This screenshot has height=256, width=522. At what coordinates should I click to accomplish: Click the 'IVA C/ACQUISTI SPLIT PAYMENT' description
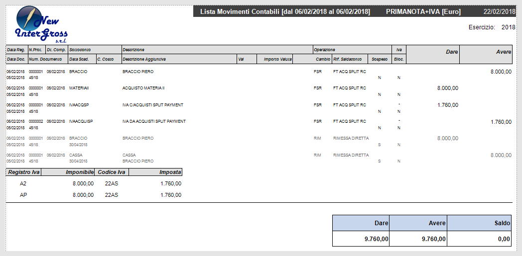click(153, 105)
